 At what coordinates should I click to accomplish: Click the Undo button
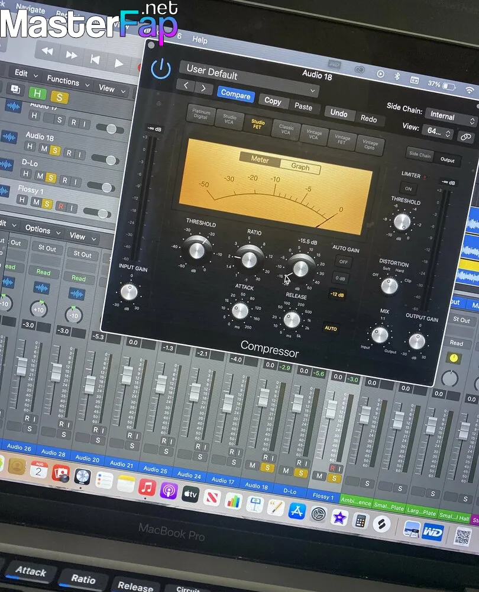339,113
